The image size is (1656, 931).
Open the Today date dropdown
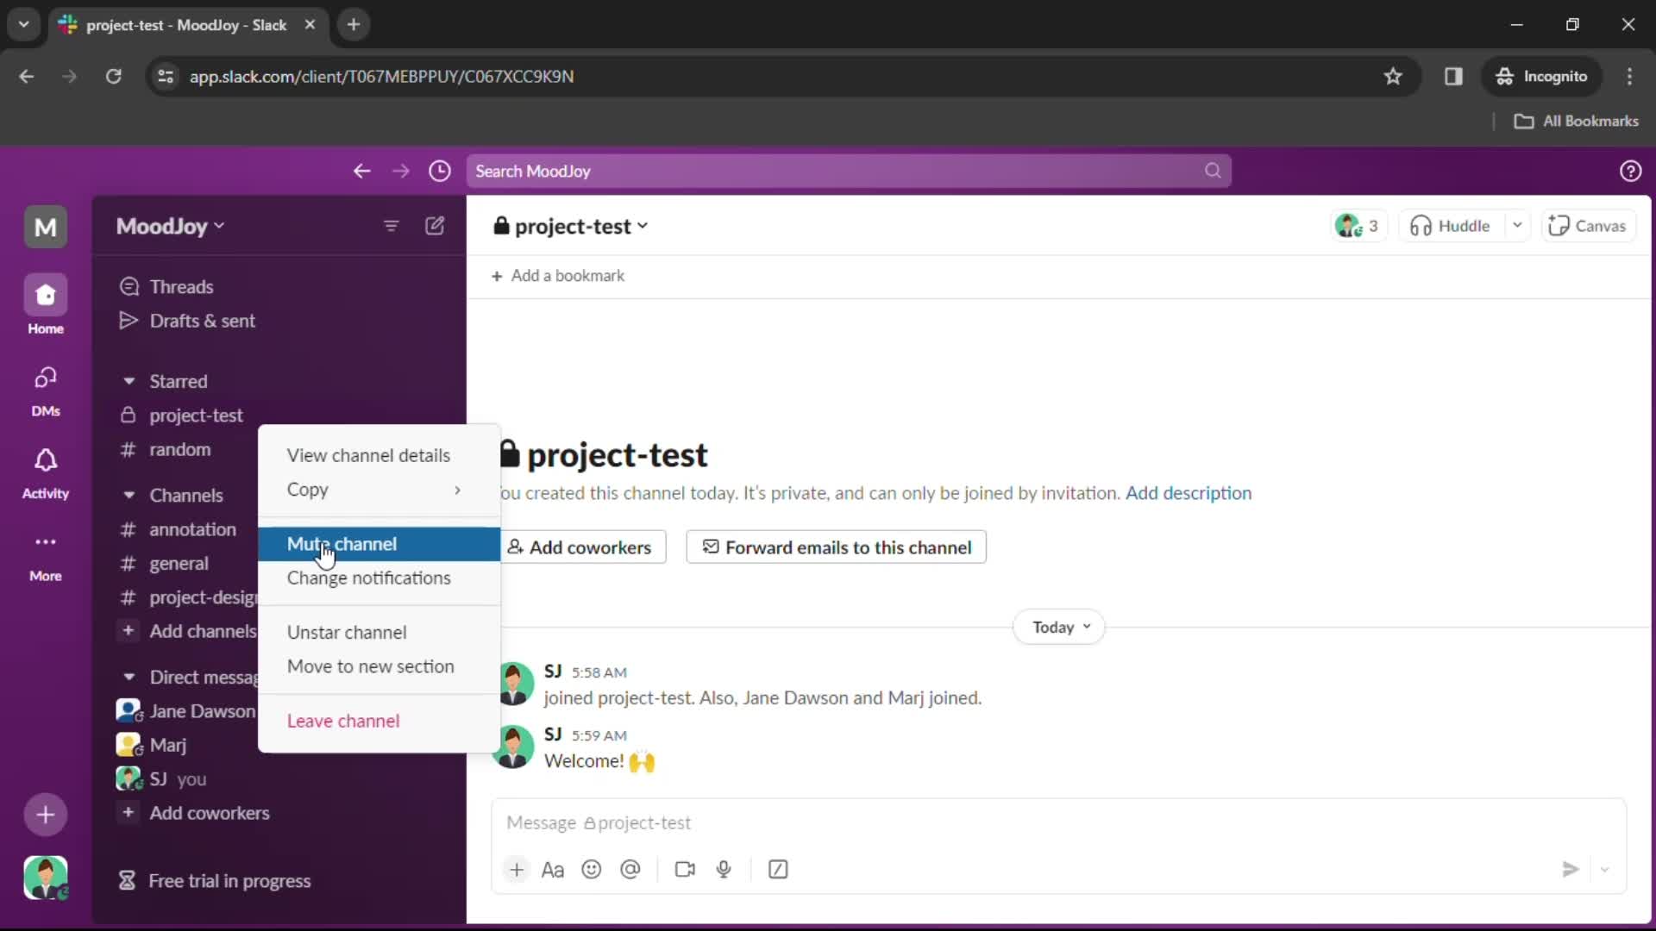click(x=1059, y=627)
